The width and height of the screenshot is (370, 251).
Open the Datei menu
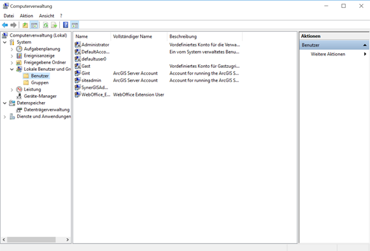[9, 16]
